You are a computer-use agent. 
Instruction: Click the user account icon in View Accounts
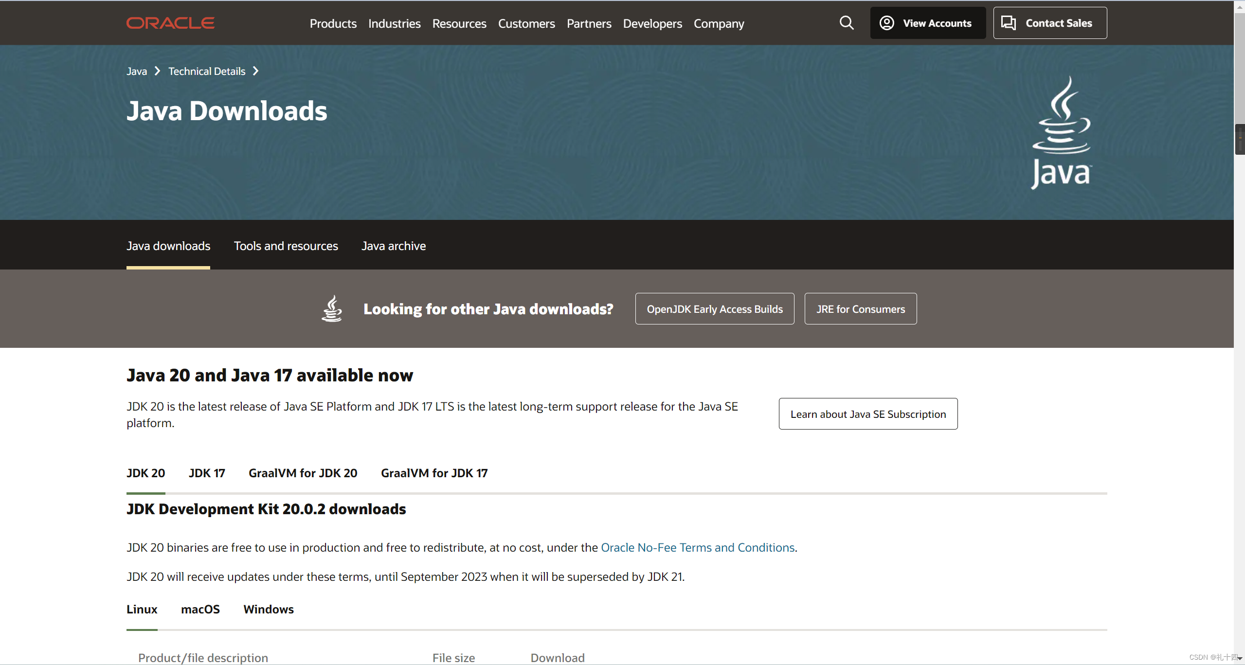(886, 23)
